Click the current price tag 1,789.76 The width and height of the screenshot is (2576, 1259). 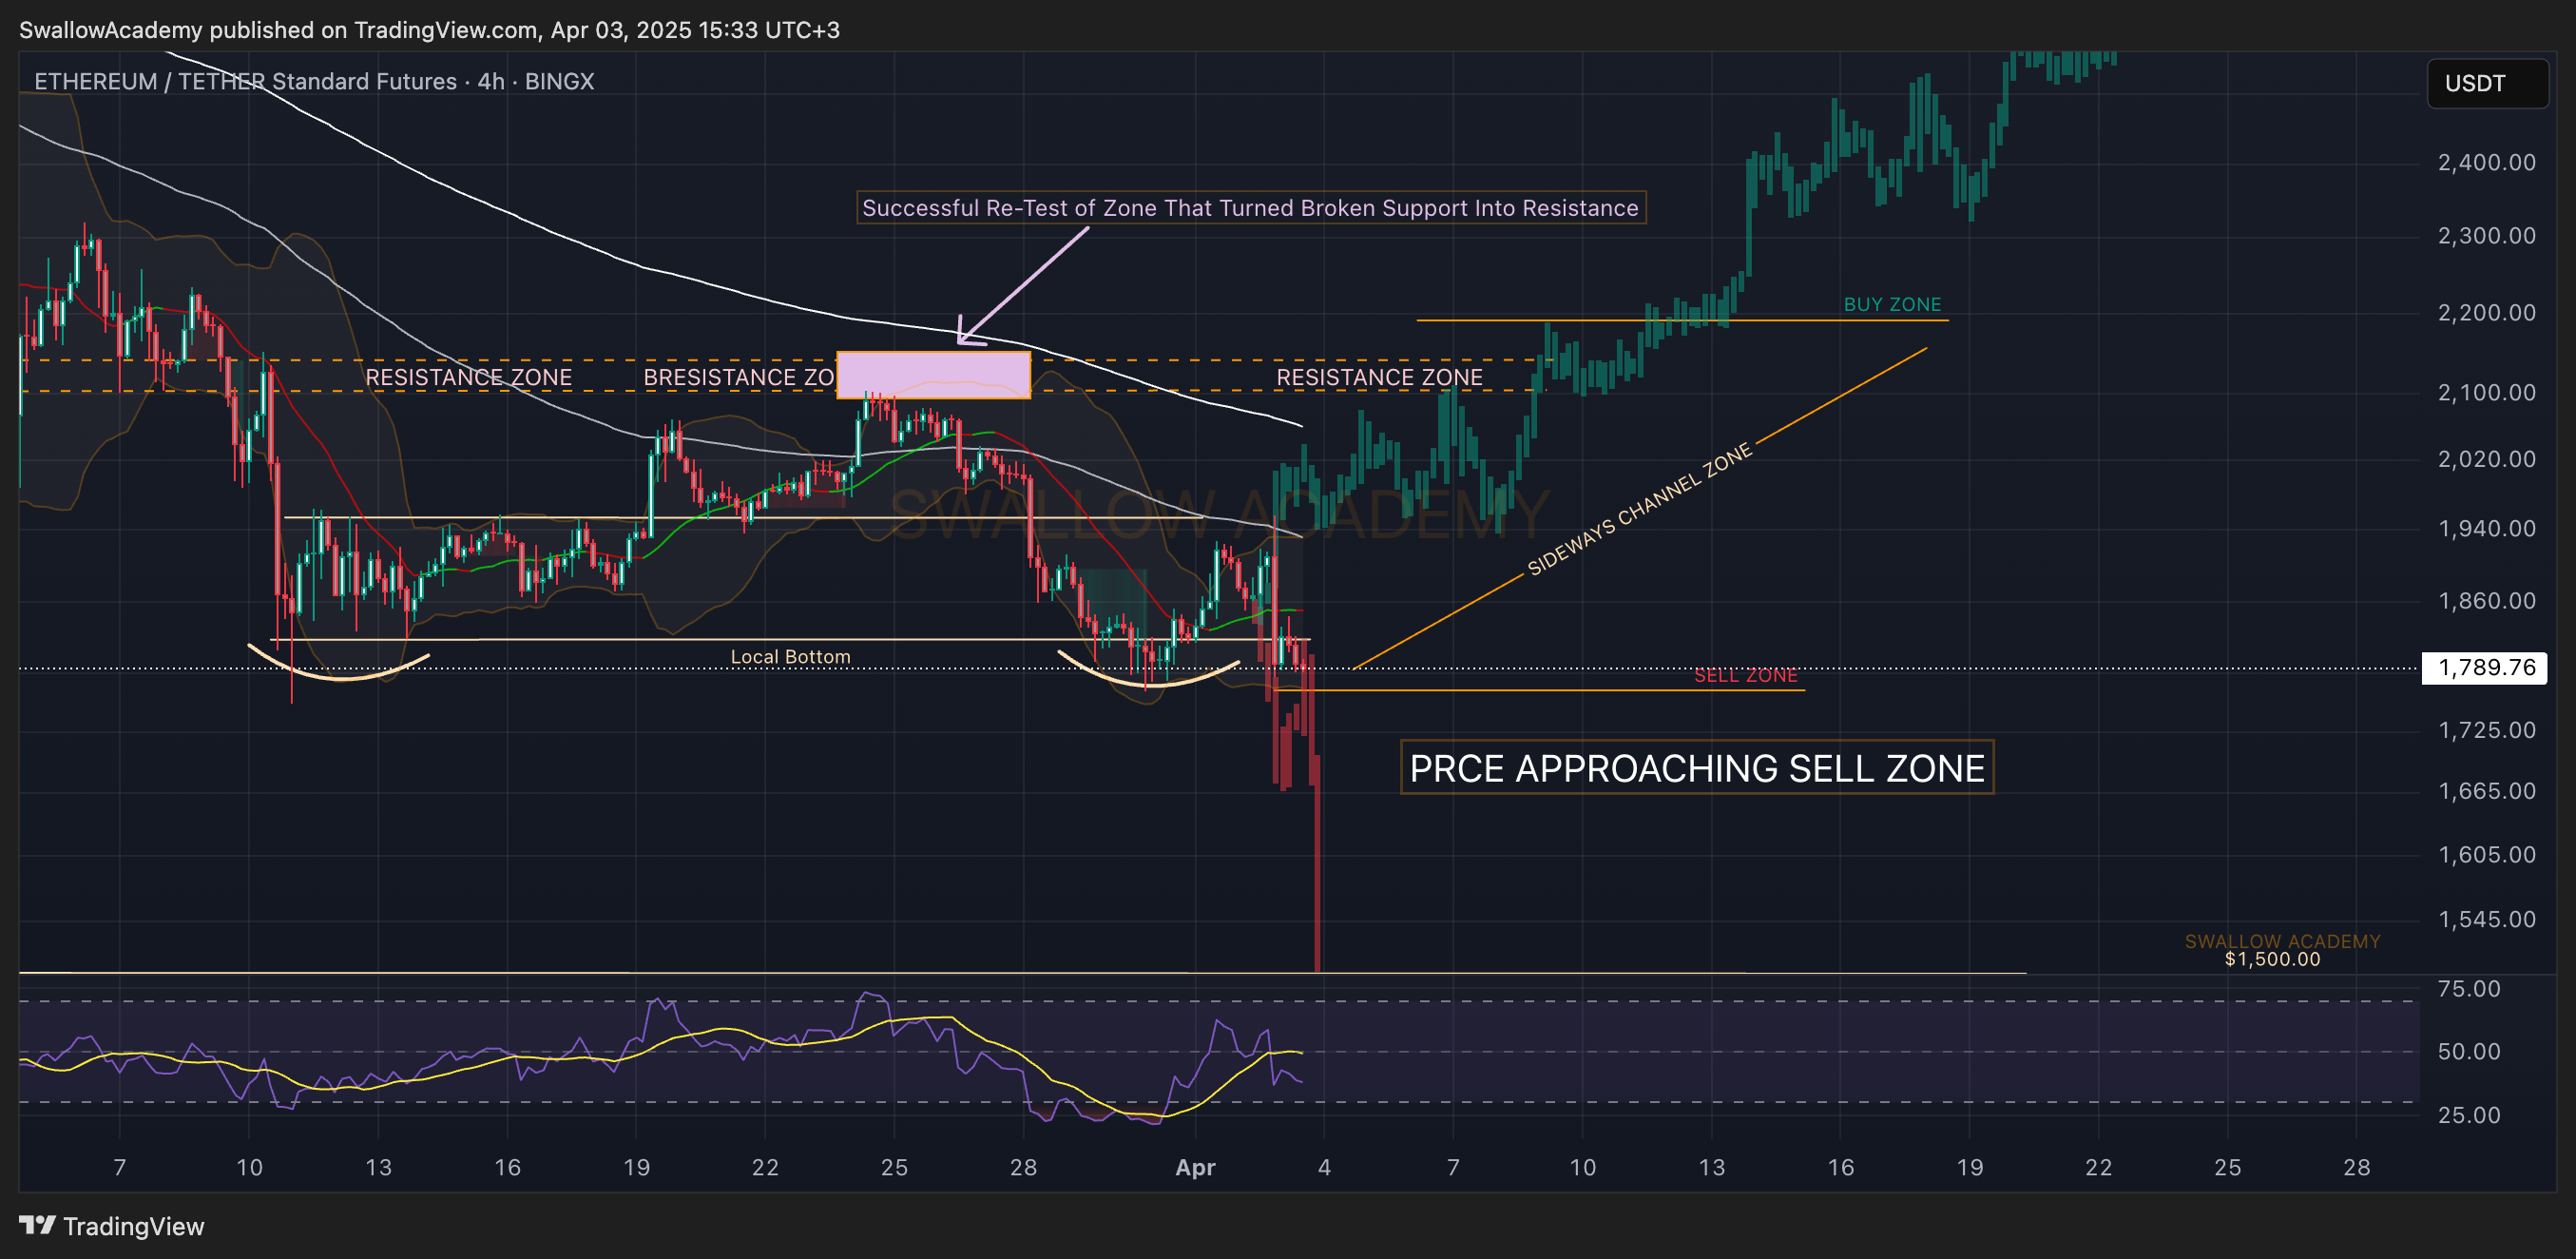[2485, 667]
